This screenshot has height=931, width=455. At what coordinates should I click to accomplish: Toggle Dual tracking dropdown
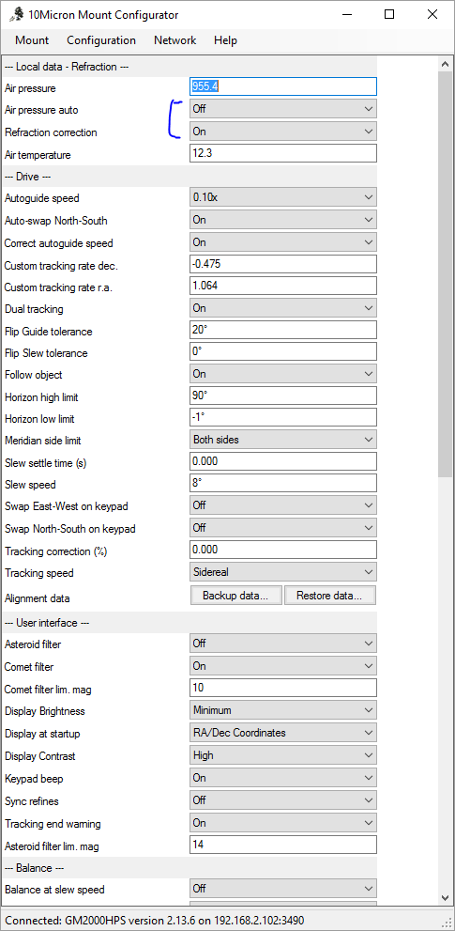[283, 308]
